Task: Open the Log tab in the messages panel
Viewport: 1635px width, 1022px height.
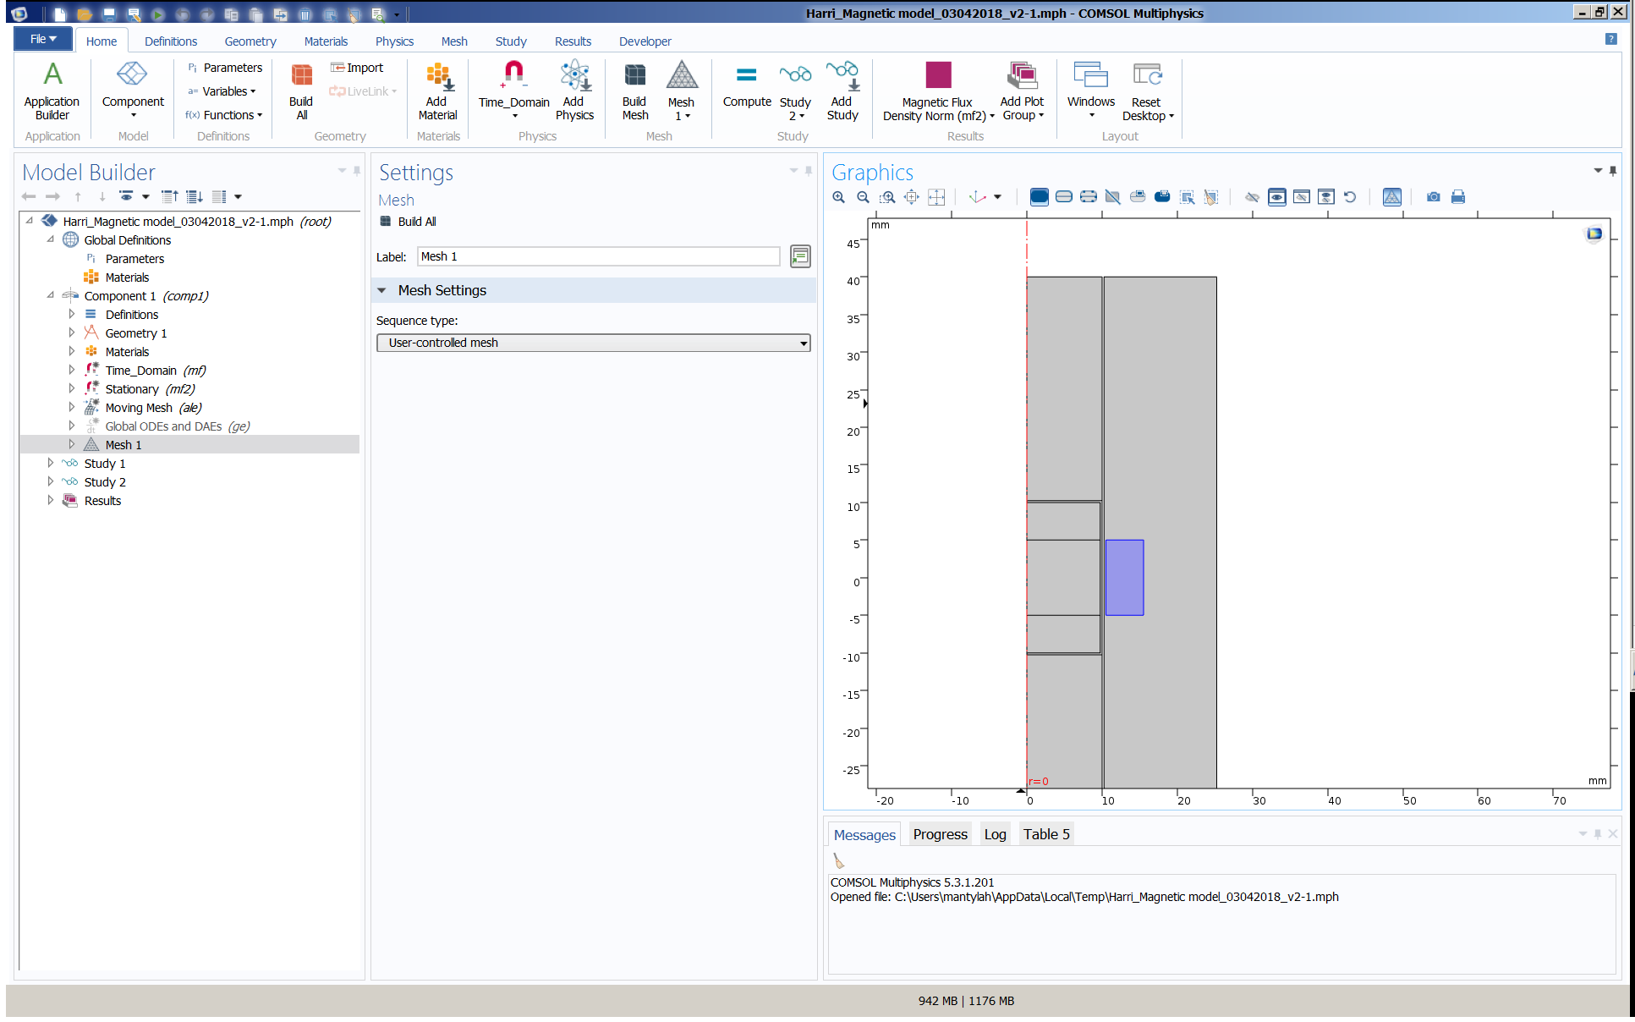Action: pyautogui.click(x=995, y=834)
